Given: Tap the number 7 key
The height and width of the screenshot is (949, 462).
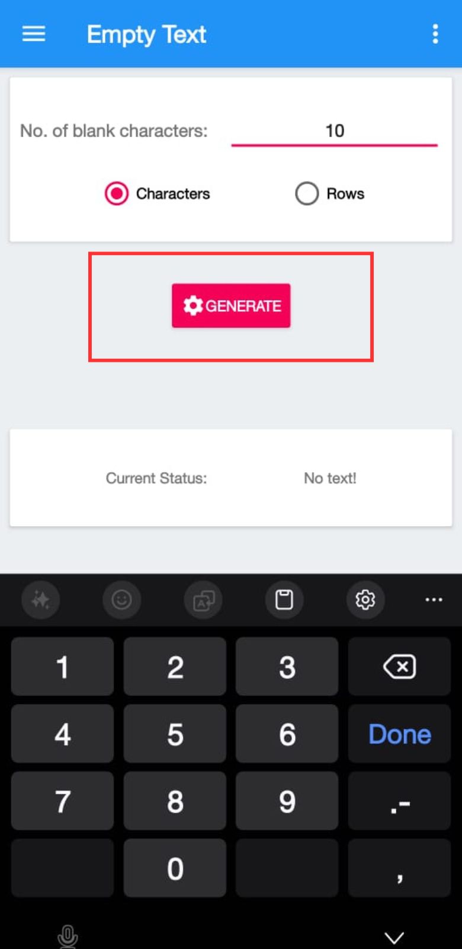Looking at the screenshot, I should point(62,801).
